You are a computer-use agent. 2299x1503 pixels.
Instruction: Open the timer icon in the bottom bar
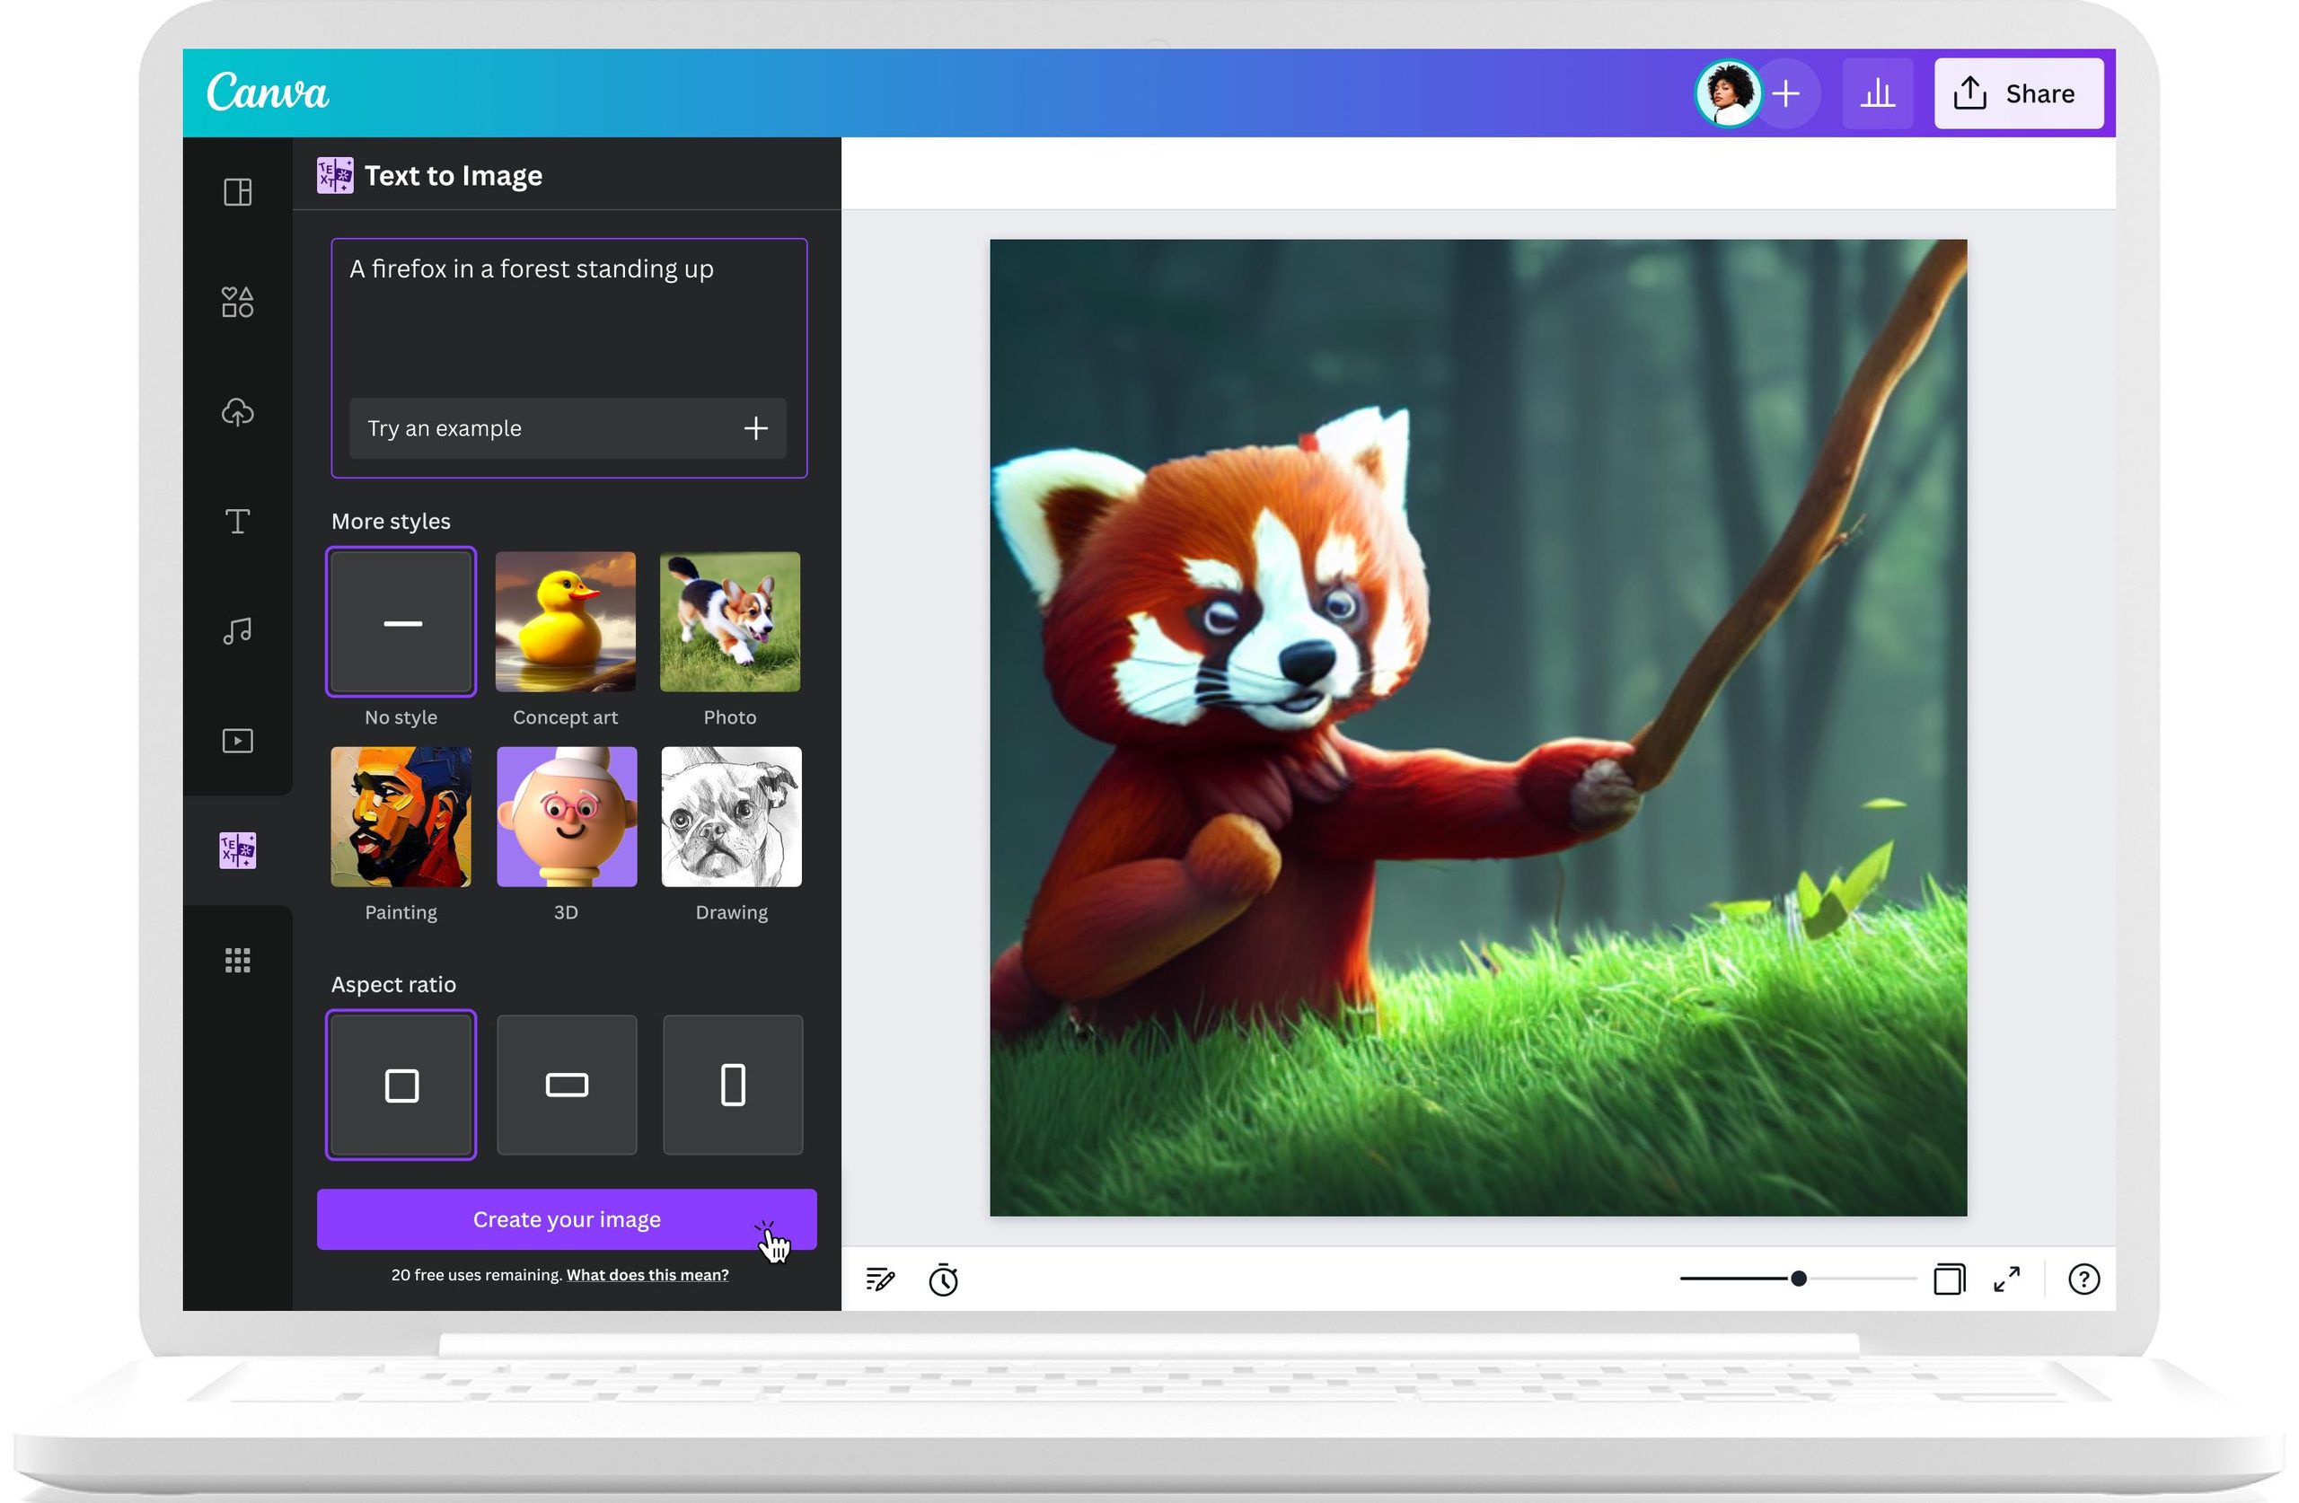click(944, 1279)
